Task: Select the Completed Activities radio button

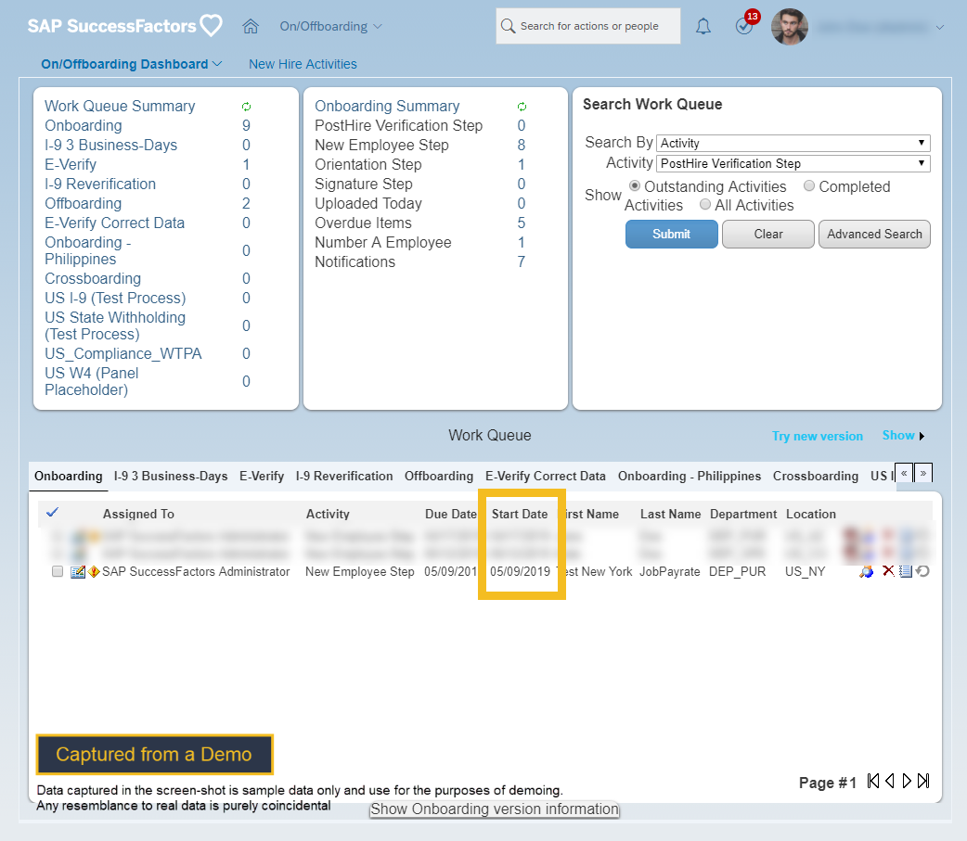Action: (809, 185)
